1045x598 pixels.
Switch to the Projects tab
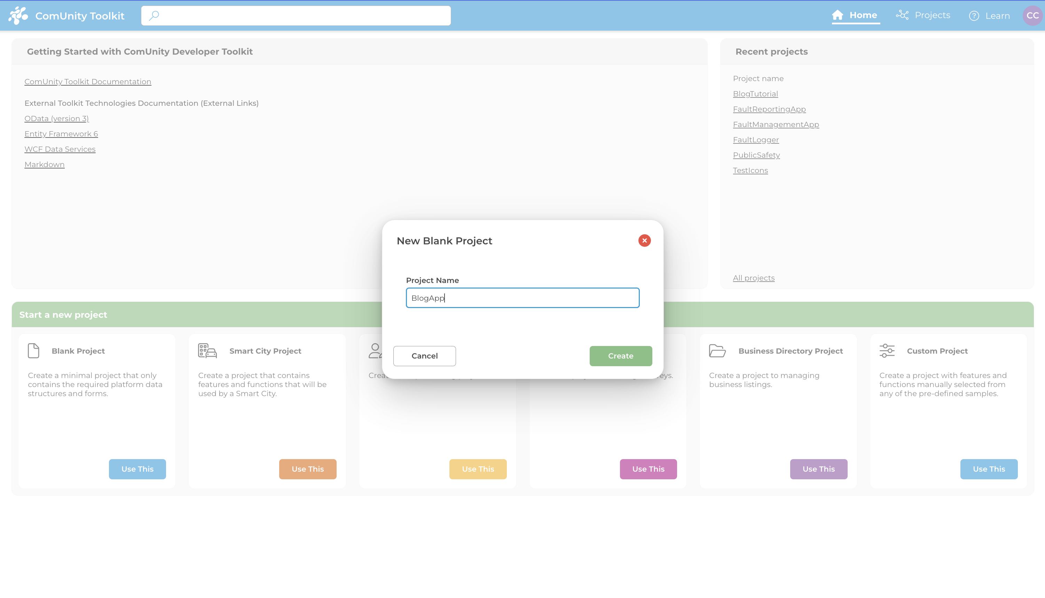click(932, 15)
